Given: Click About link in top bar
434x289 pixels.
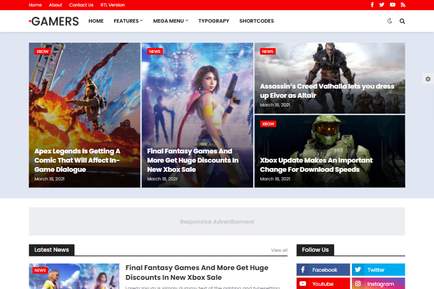Looking at the screenshot, I should click(56, 5).
